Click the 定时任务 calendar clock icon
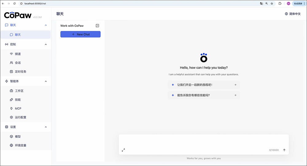307x166 pixels. [x=11, y=71]
